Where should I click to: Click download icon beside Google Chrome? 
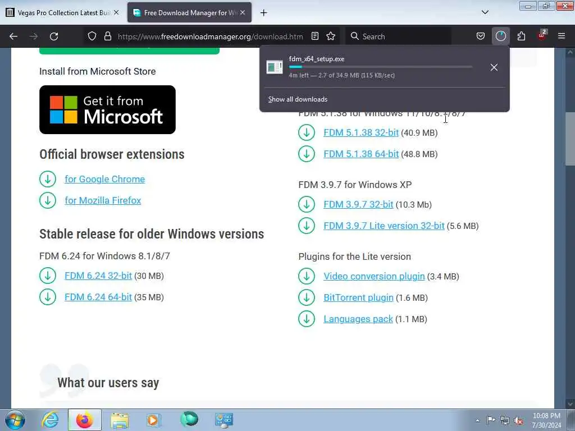tap(48, 179)
